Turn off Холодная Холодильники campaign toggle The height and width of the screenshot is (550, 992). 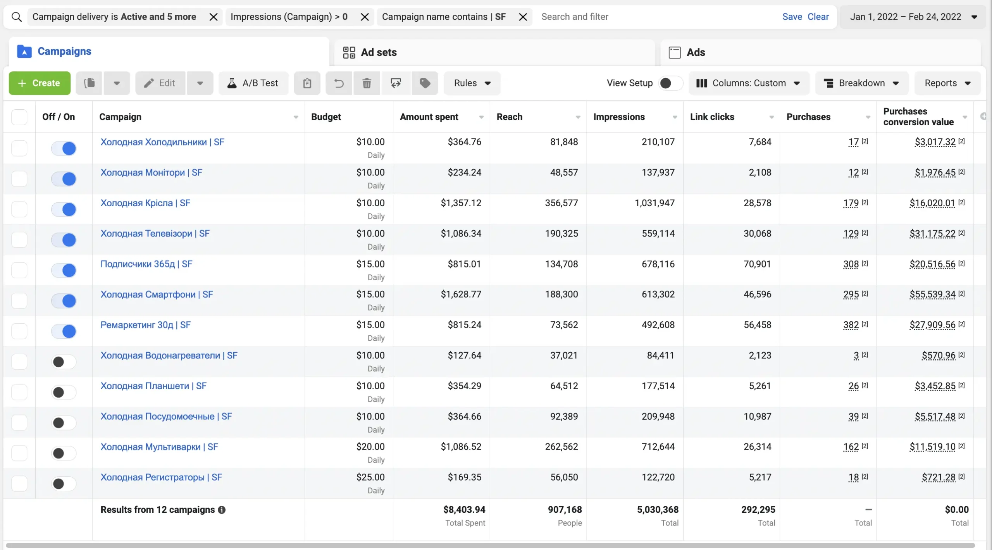click(x=64, y=148)
